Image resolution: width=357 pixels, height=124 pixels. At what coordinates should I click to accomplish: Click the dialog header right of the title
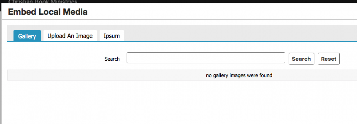(x=223, y=12)
